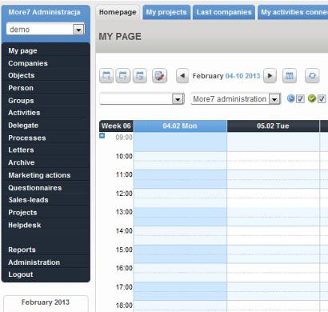The height and width of the screenshot is (312, 328).
Task: Click the blue clock status icon
Action: coord(290,98)
